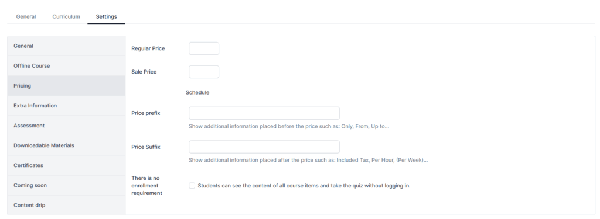This screenshot has height=219, width=600.
Task: Go to Assessment settings section
Action: pos(66,126)
